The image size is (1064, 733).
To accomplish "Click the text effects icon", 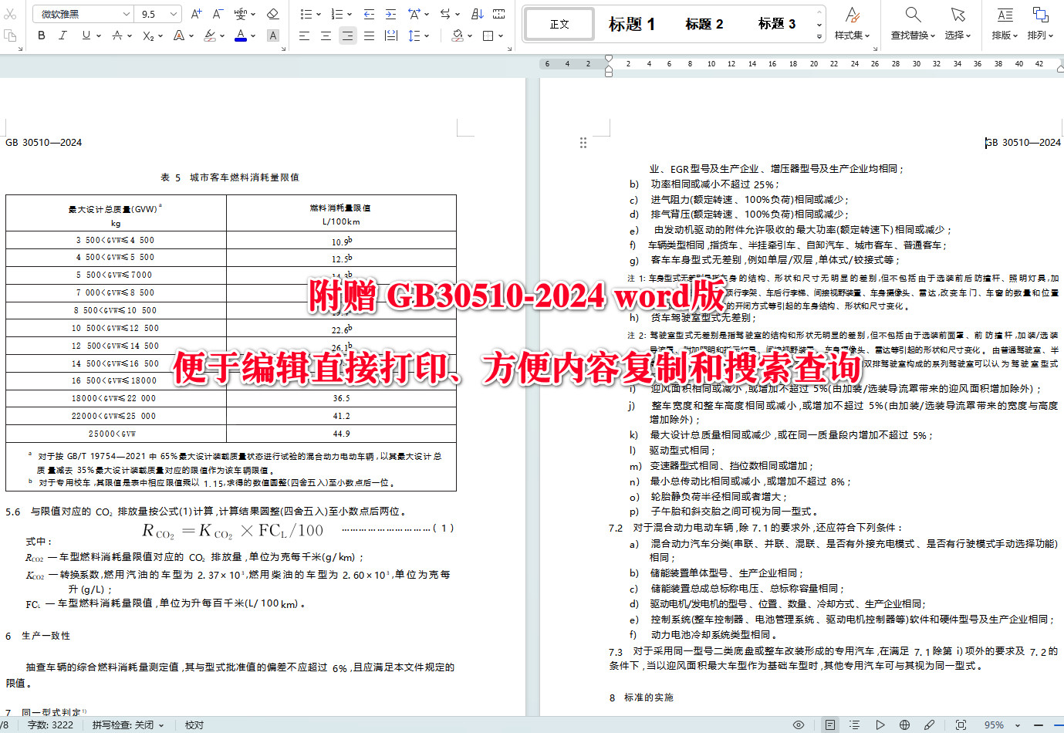I will (178, 35).
